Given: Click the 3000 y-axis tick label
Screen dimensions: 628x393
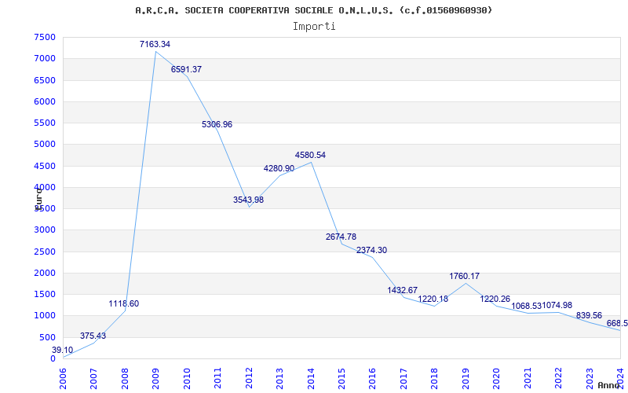Looking at the screenshot, I should (x=45, y=230).
